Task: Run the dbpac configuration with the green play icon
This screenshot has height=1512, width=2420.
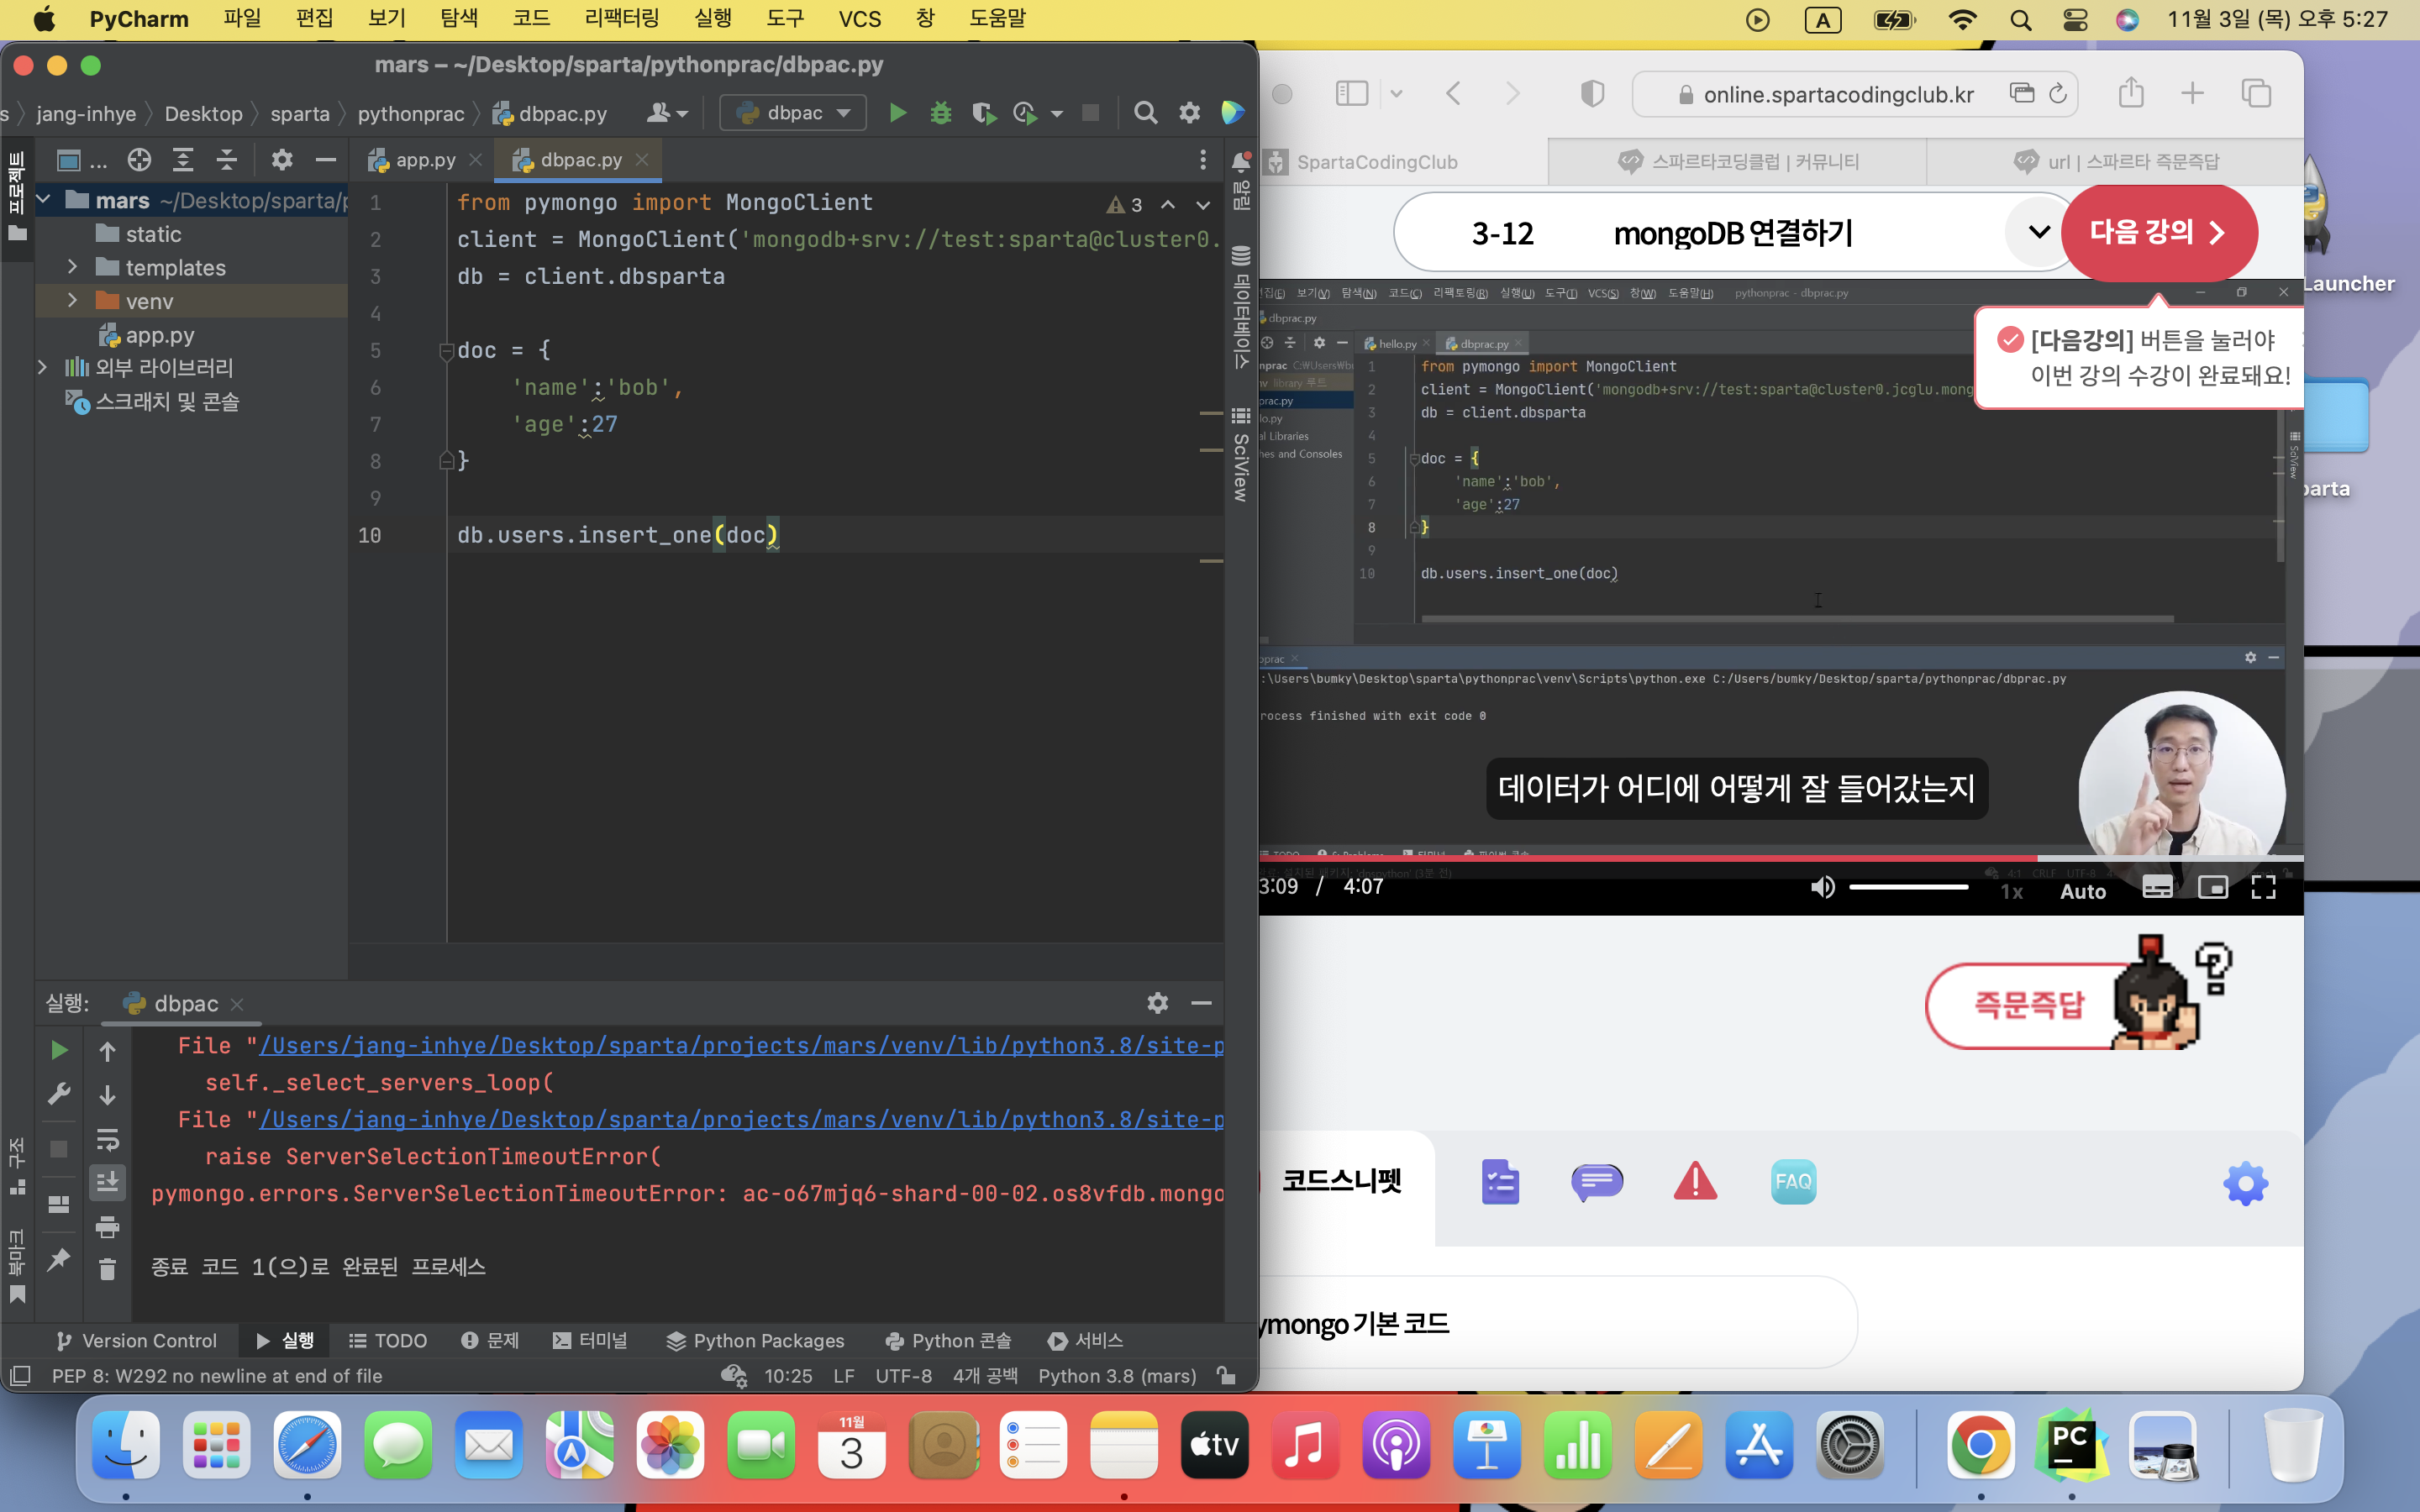Action: pos(897,113)
